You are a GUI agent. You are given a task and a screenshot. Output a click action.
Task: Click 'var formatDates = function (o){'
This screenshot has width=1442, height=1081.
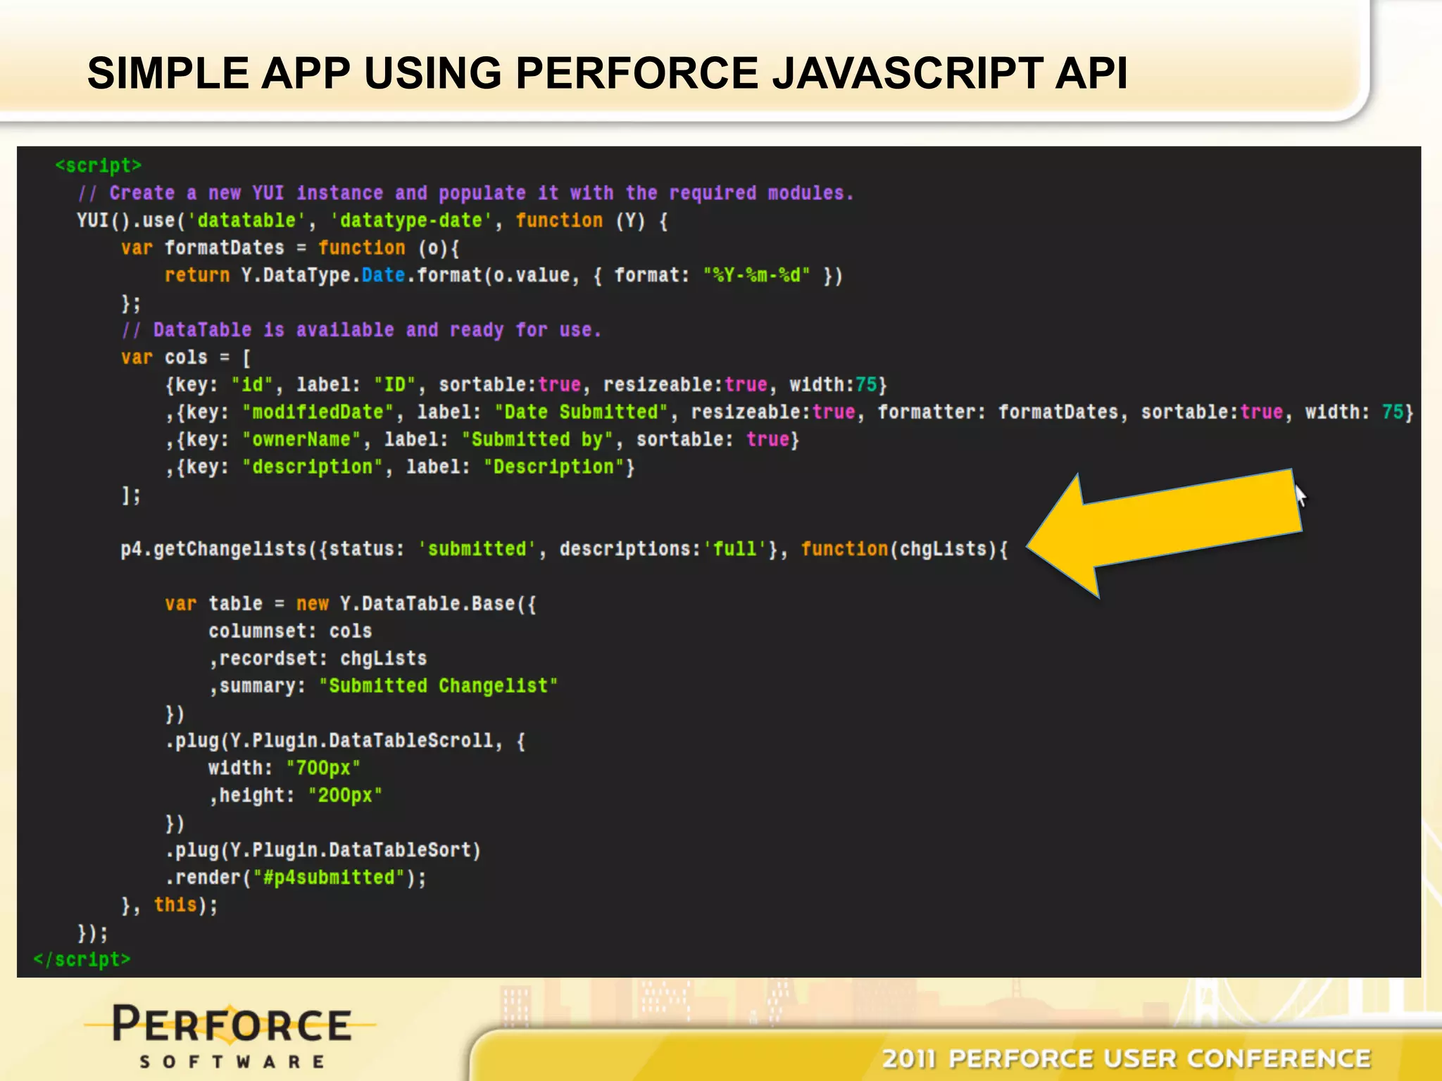coord(290,248)
